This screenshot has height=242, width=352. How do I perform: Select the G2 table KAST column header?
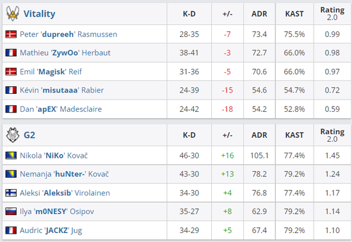(294, 135)
